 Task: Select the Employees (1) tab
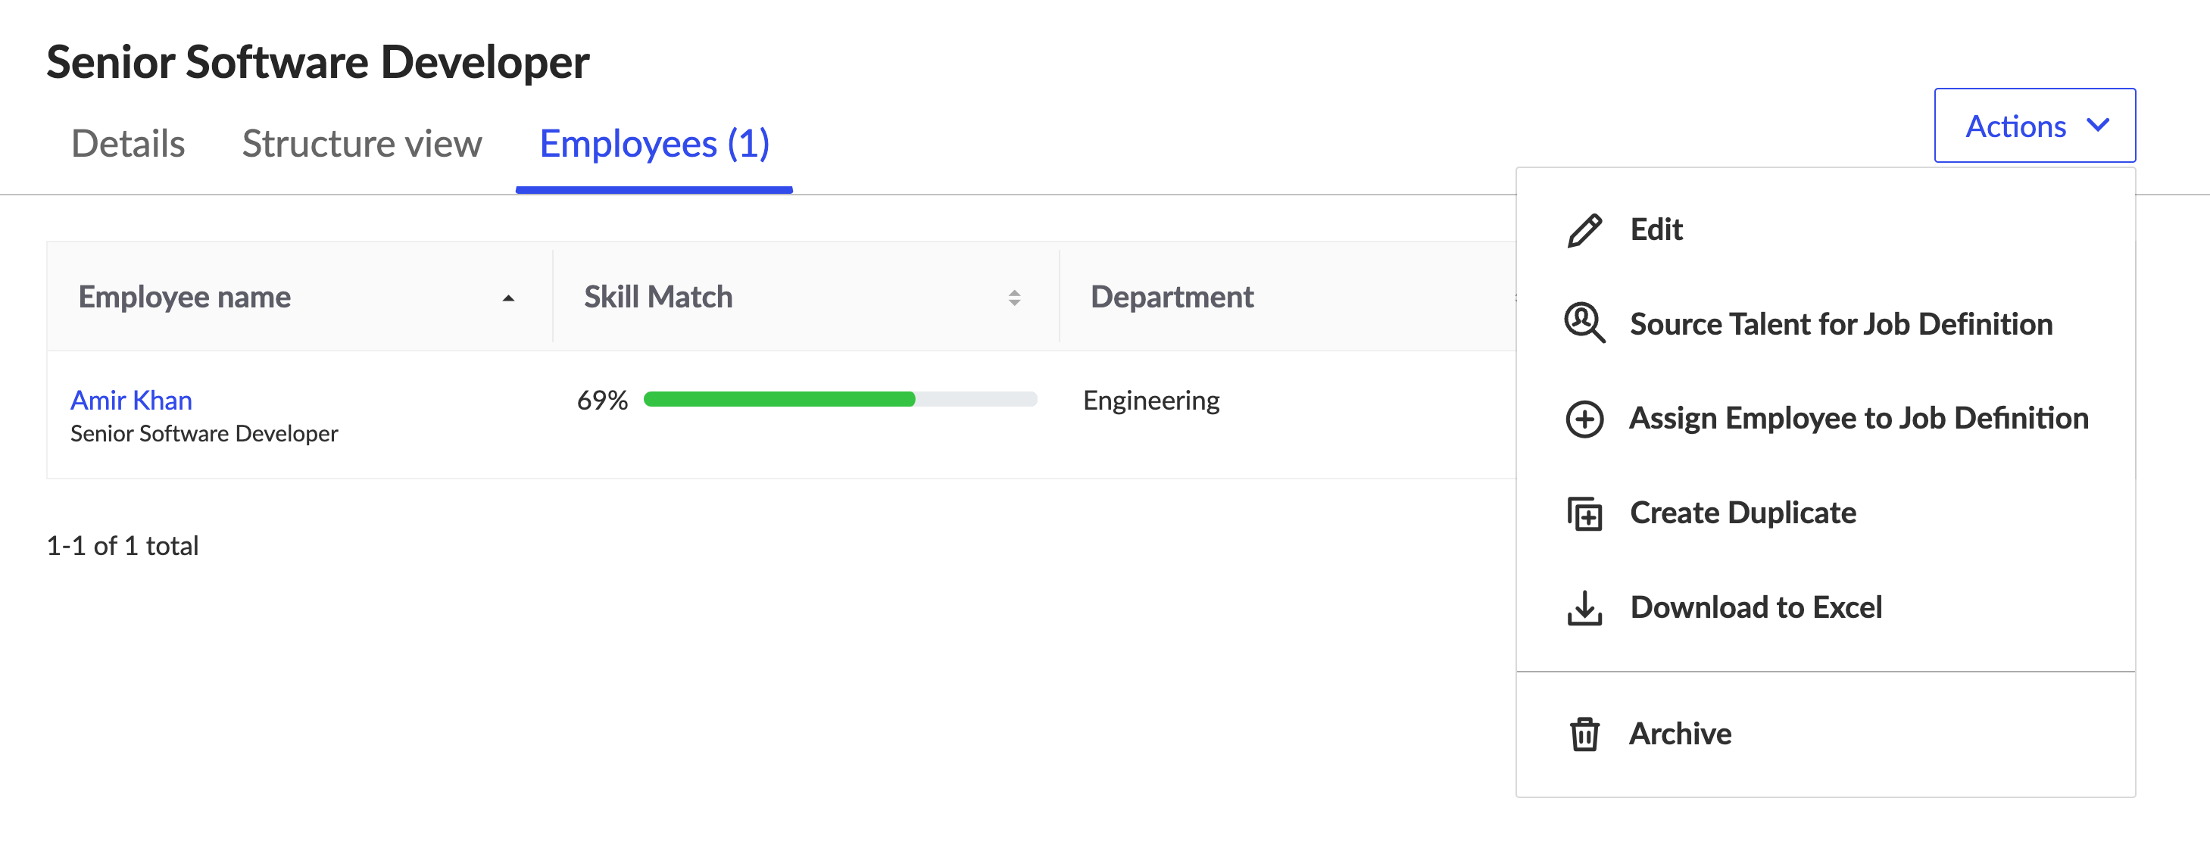(x=654, y=143)
